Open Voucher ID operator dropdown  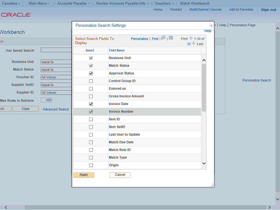tap(56, 77)
